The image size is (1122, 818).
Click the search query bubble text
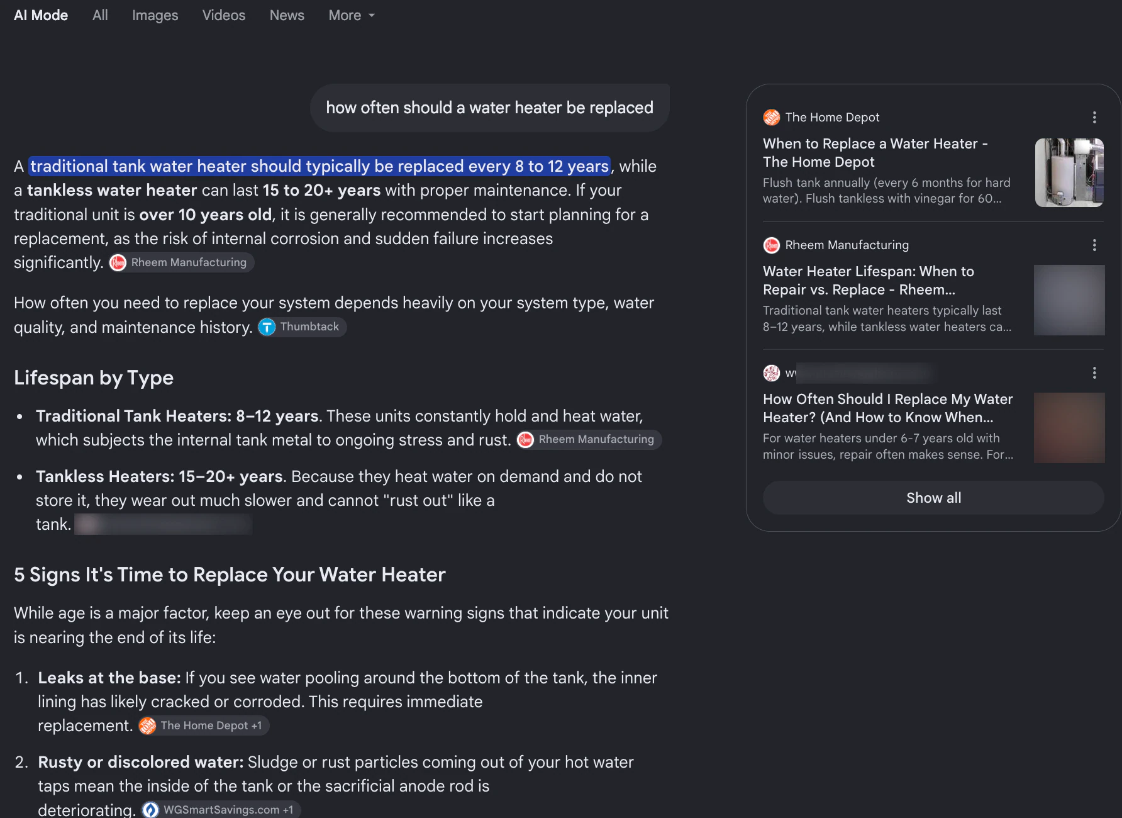click(489, 108)
